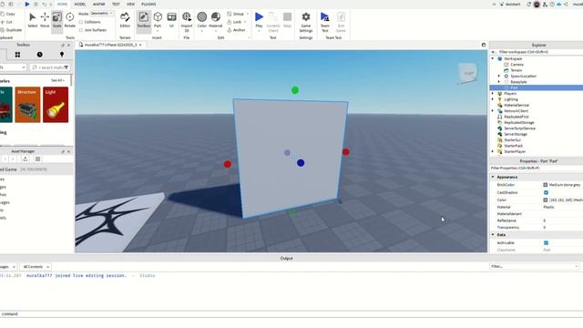Select the Select tool in ribbon
The width and height of the screenshot is (583, 328).
[x=33, y=20]
